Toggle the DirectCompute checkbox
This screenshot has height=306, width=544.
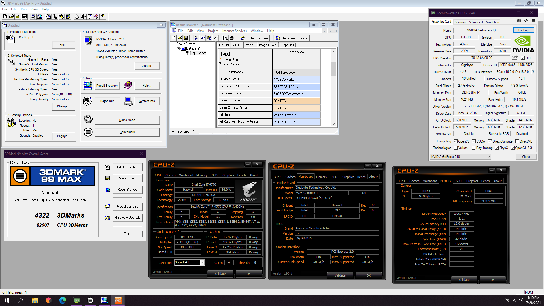[490, 141]
